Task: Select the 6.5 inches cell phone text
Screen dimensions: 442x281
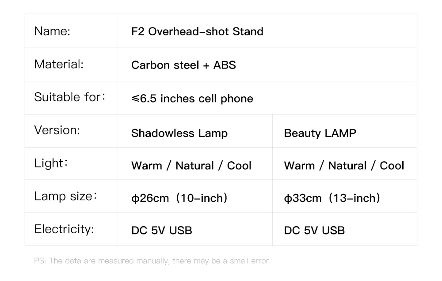Action: click(192, 99)
